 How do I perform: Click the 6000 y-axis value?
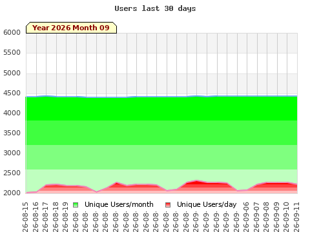pos(12,32)
